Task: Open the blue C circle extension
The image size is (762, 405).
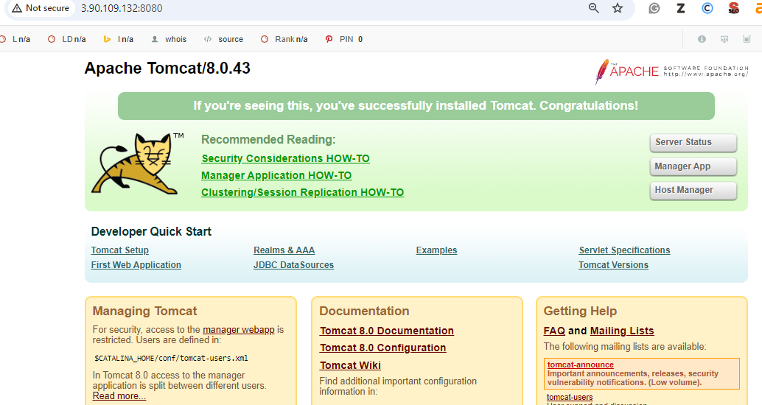Action: click(707, 8)
